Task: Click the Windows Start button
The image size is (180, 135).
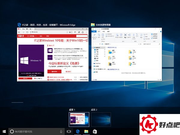Action: click(x=4, y=131)
